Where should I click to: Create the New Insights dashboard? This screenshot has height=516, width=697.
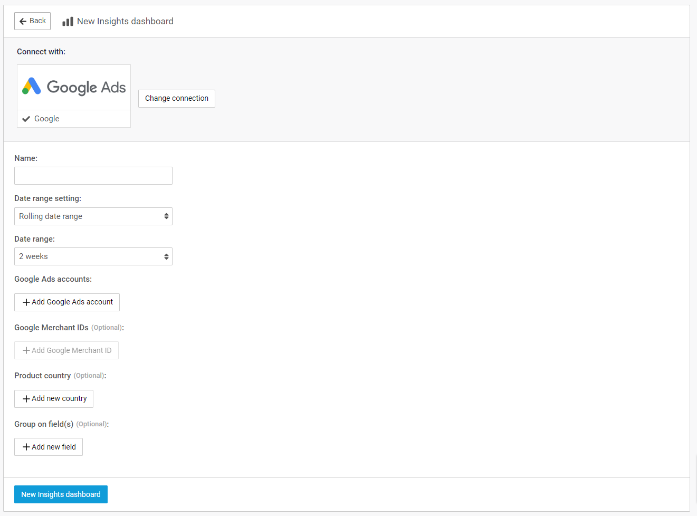click(61, 494)
